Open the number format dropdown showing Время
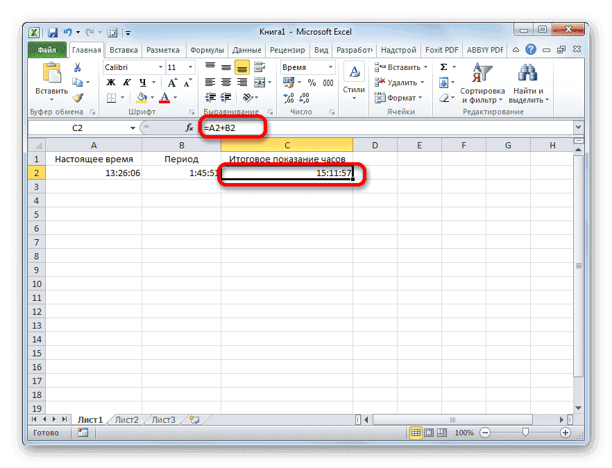The width and height of the screenshot is (612, 468). (x=332, y=67)
